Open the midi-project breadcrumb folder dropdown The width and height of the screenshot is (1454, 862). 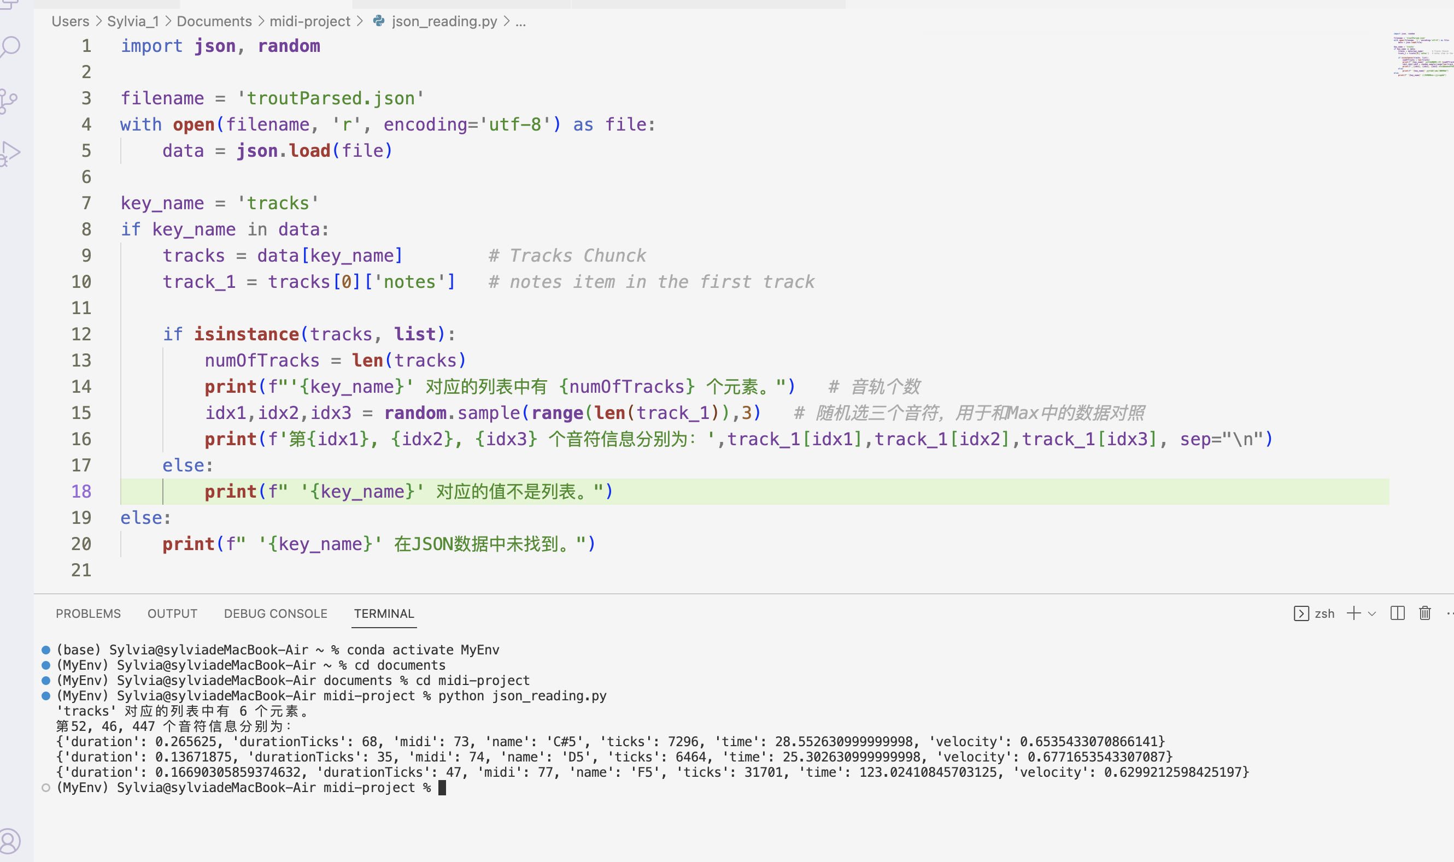pos(310,21)
